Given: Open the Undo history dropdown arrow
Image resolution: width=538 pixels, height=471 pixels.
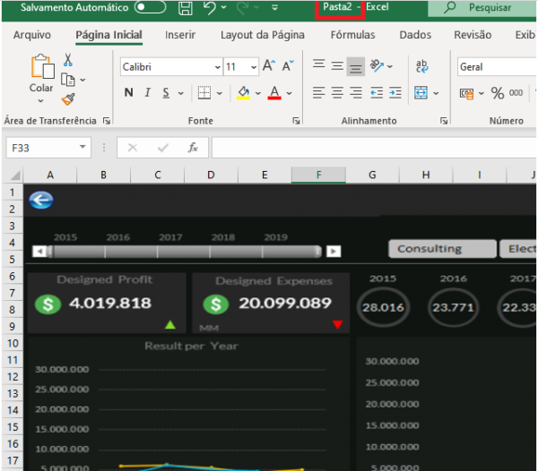Looking at the screenshot, I should point(223,7).
